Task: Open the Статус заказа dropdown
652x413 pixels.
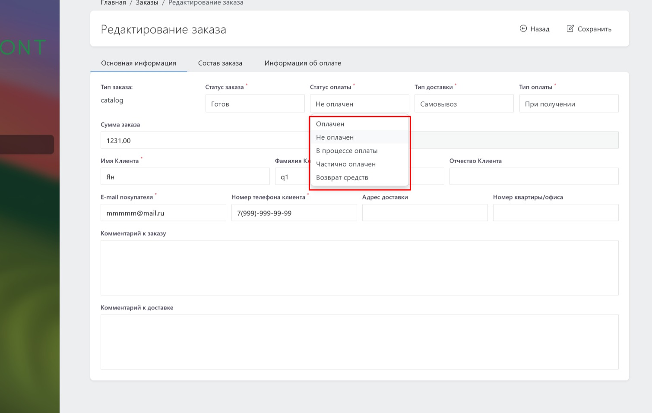Action: 255,104
